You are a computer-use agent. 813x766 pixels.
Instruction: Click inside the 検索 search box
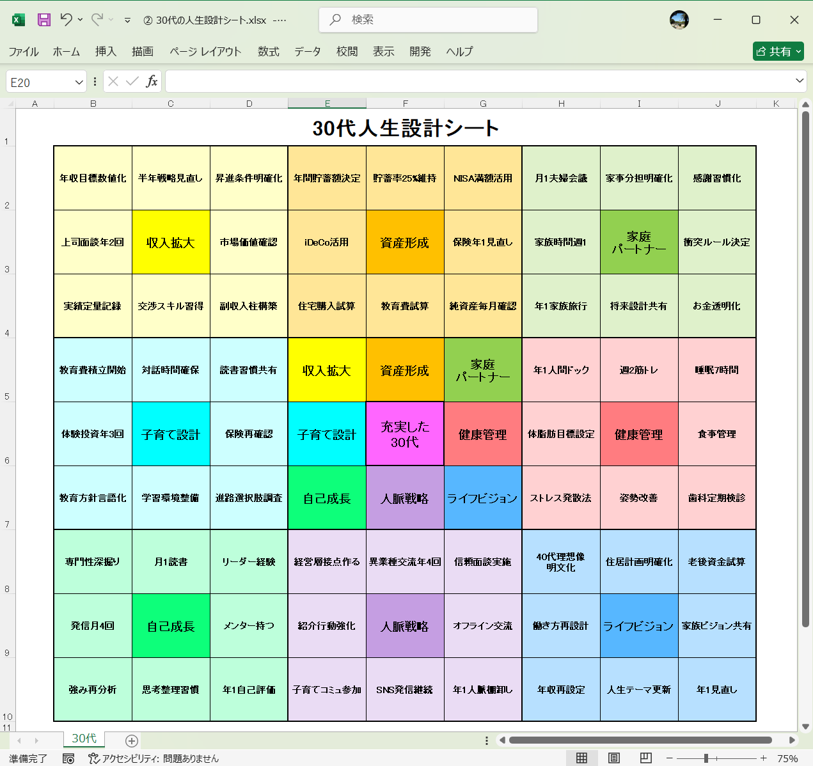coord(427,20)
